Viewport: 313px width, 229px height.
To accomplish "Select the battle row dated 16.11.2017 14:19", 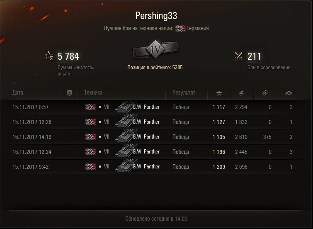I will [153, 137].
